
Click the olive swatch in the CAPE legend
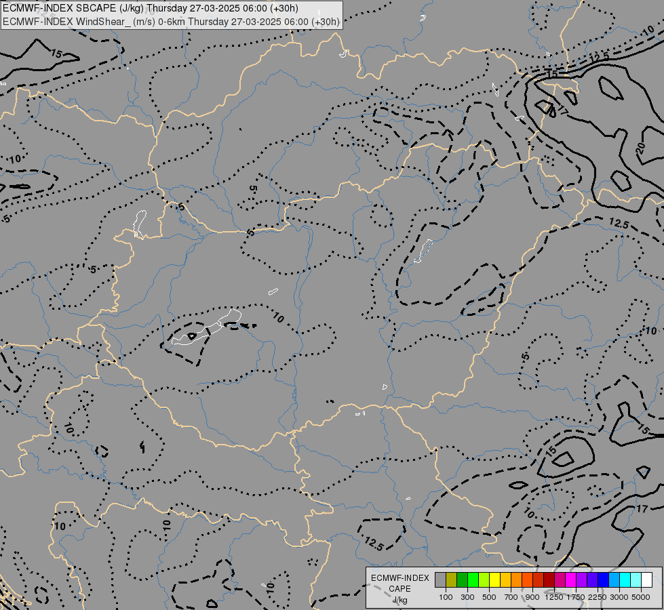coord(452,579)
